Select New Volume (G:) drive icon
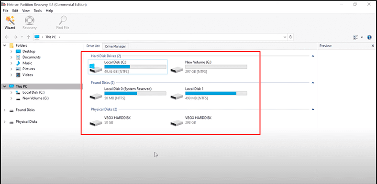The width and height of the screenshot is (377, 184). (177, 69)
